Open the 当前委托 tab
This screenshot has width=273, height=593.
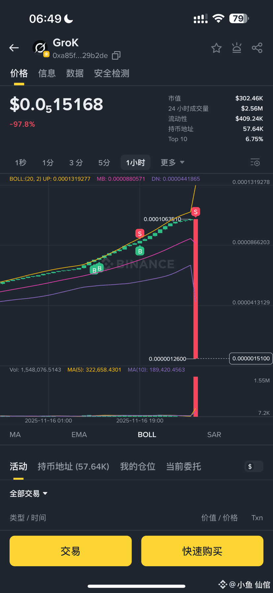[x=183, y=466]
